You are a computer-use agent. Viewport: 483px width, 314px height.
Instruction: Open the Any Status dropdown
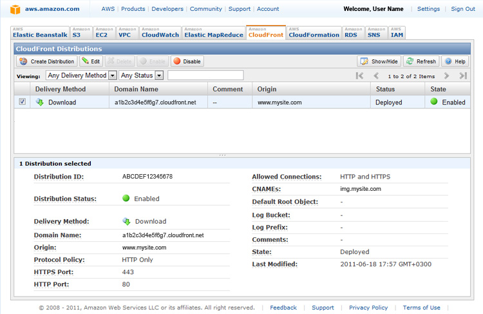tap(141, 75)
